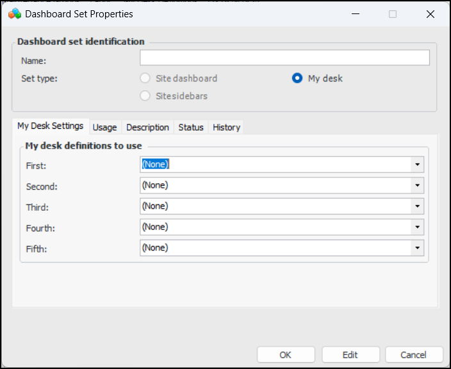This screenshot has width=451, height=369.
Task: Open the Fourth definition dropdown list
Action: [x=418, y=227]
